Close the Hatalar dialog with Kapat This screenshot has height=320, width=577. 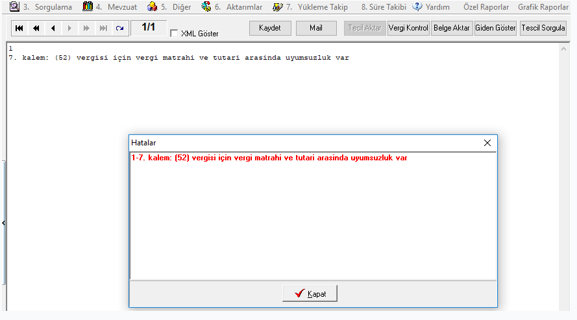tap(310, 293)
